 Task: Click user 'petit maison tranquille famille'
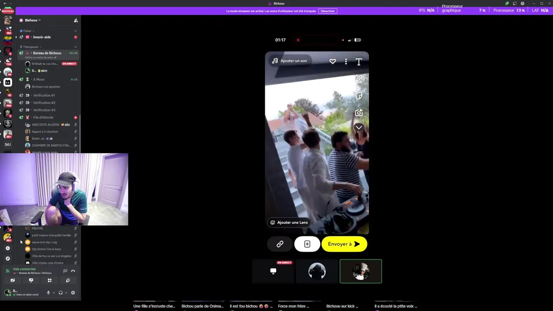[51, 235]
